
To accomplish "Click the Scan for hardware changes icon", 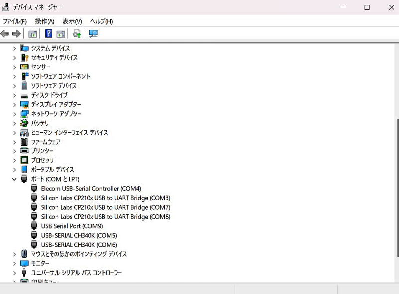I will click(93, 34).
